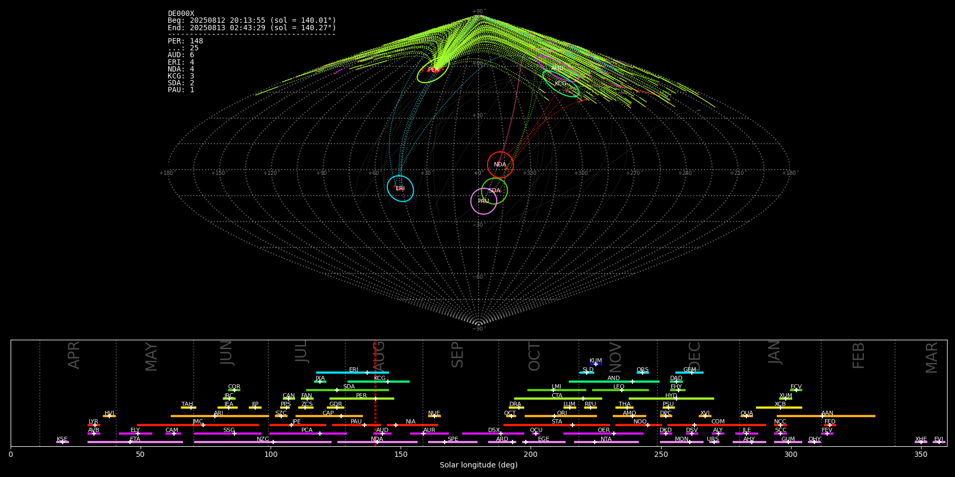Click the cyan ERI activity bar in the timeline

click(x=352, y=373)
